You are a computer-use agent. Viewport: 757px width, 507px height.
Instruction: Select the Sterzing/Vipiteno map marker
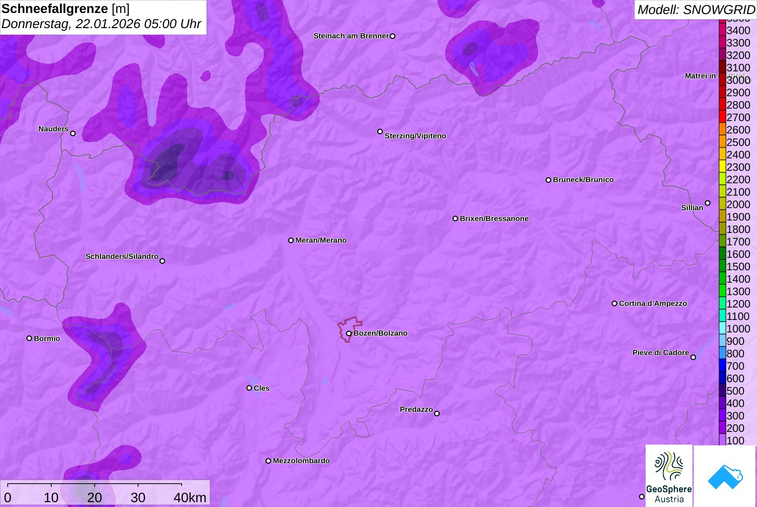click(x=380, y=131)
